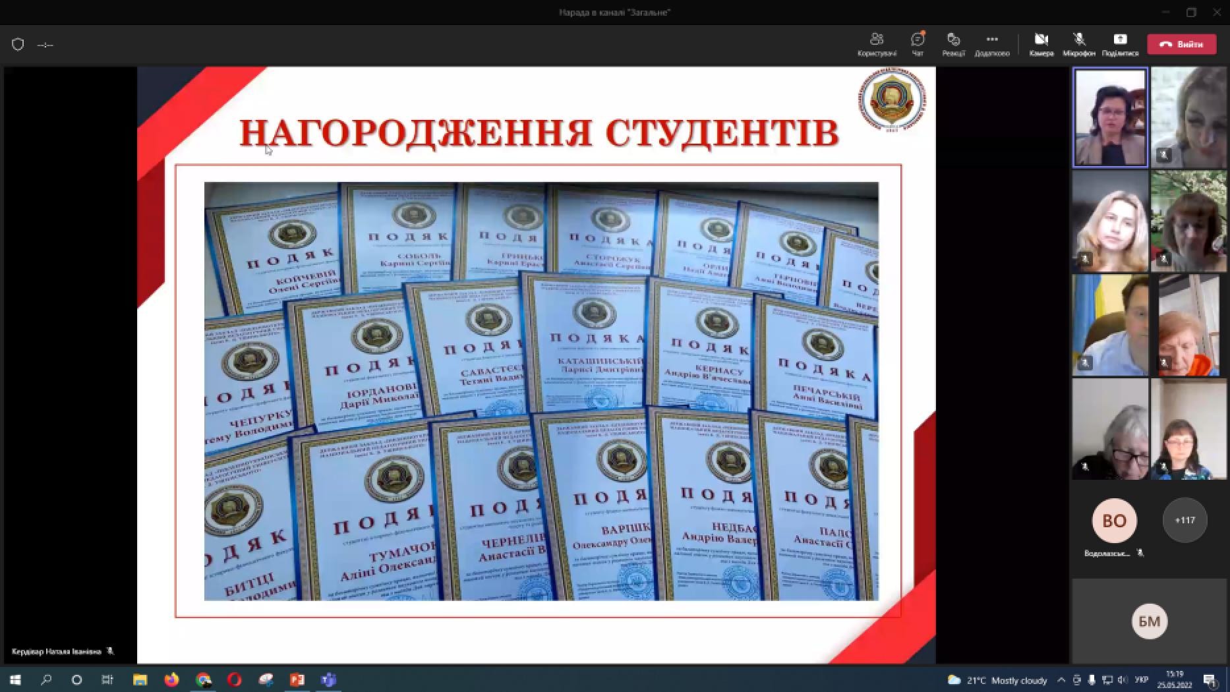Open the Користувачі participants panel
Screen dimensions: 1230x692
pos(877,44)
